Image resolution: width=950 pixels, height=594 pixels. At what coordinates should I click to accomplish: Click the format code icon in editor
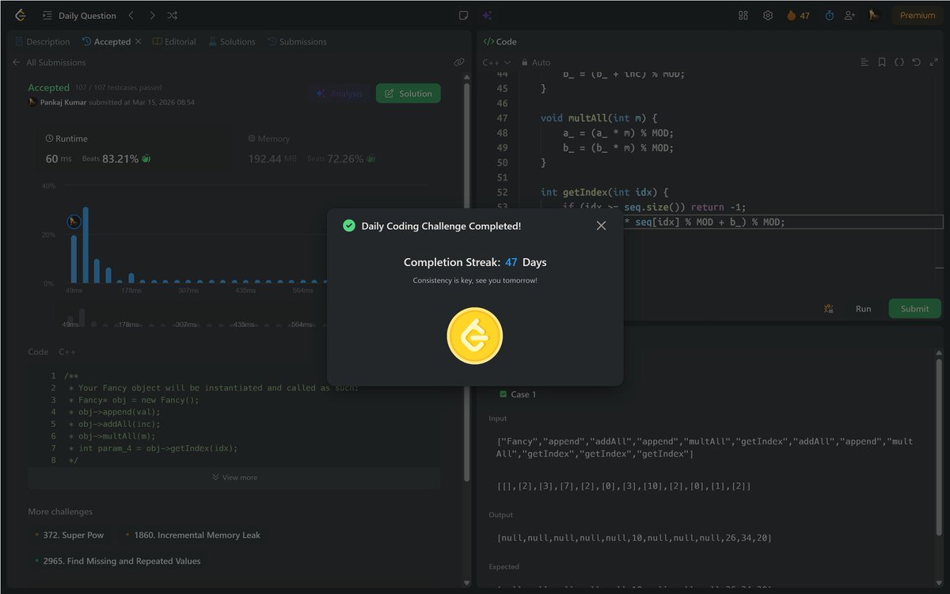click(x=864, y=63)
